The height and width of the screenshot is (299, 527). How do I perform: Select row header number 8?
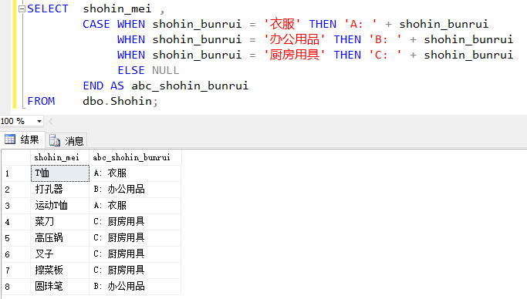point(16,286)
